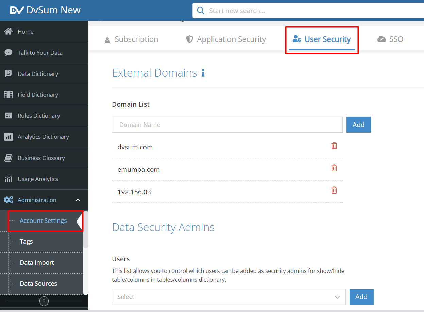Select the User Security tab
Viewport: 424px width, 312px height.
point(322,39)
